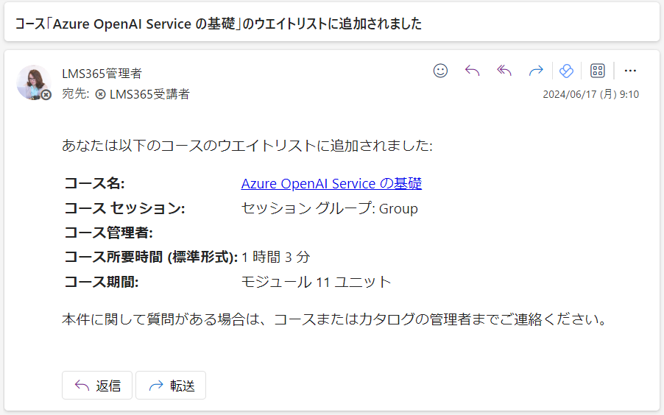Image resolution: width=664 pixels, height=415 pixels.
Task: Click the label コース期間:
Action: 101,282
